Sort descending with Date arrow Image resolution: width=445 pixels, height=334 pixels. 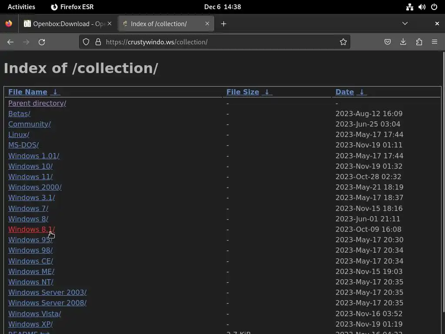(362, 92)
